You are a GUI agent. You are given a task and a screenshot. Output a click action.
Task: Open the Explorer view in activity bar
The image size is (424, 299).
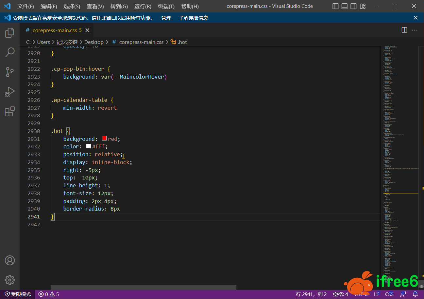tap(10, 33)
